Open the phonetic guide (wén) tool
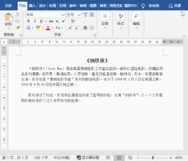The width and height of the screenshot is (188, 161). click(x=85, y=14)
